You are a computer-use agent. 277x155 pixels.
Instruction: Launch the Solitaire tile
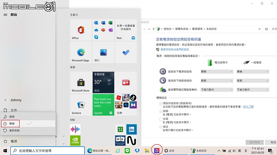[x=81, y=105]
